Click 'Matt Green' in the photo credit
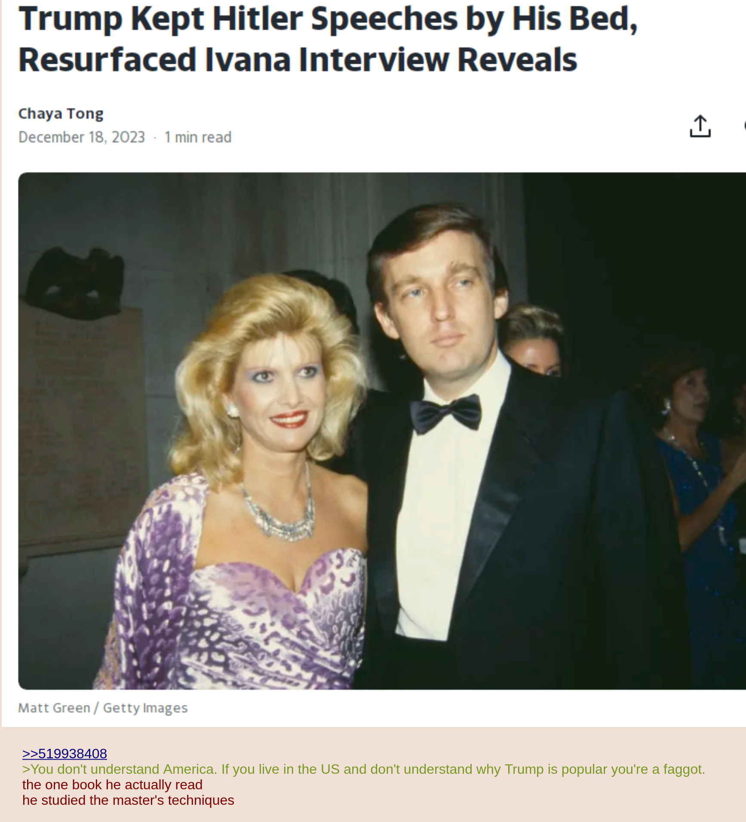This screenshot has height=822, width=746. tap(54, 708)
